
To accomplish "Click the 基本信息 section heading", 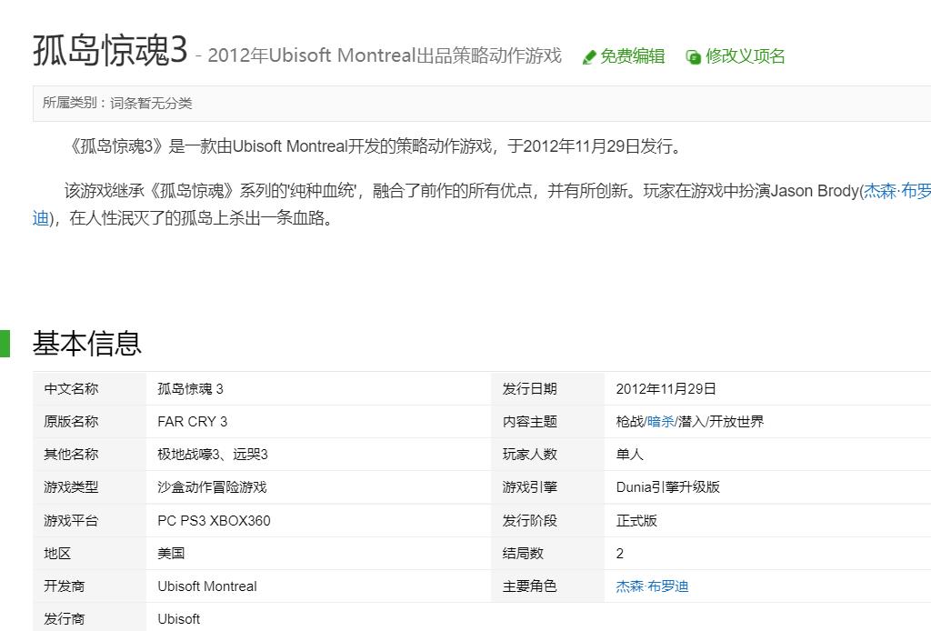I will (x=86, y=344).
